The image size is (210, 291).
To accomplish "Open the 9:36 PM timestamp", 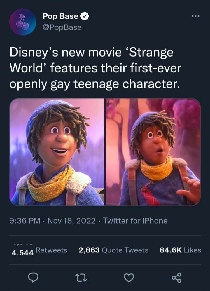I will (x=25, y=221).
